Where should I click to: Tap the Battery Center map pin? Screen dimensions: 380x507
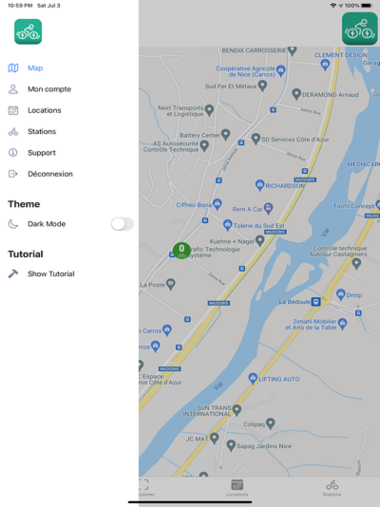click(226, 134)
